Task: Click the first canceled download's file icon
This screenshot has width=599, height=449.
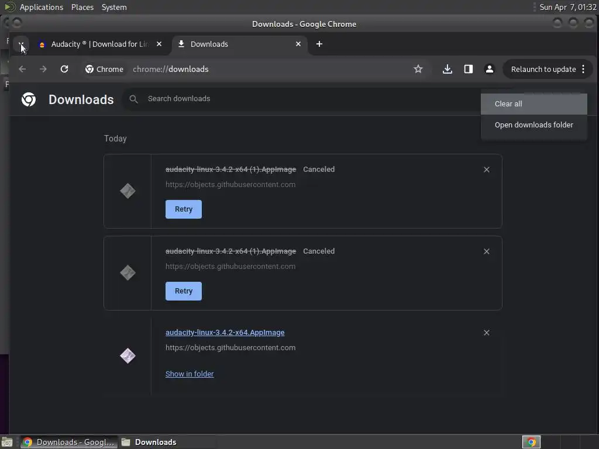Action: tap(128, 191)
